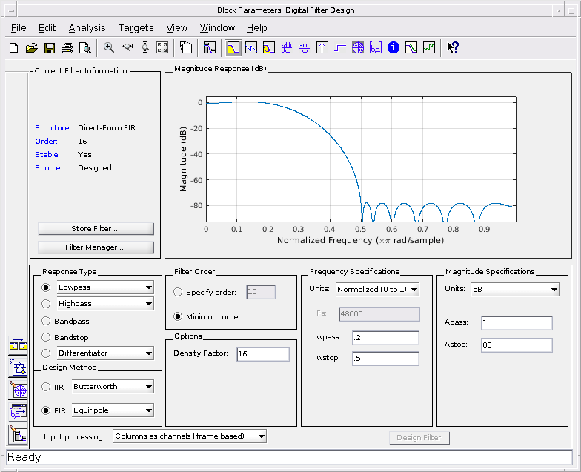Show the Magnitude Response plot

click(x=233, y=47)
